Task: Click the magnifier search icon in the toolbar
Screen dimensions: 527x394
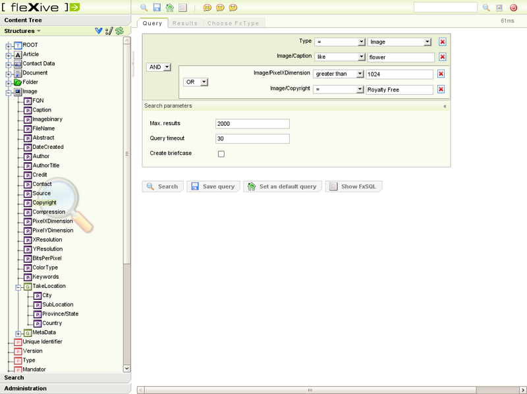Action: click(x=143, y=7)
